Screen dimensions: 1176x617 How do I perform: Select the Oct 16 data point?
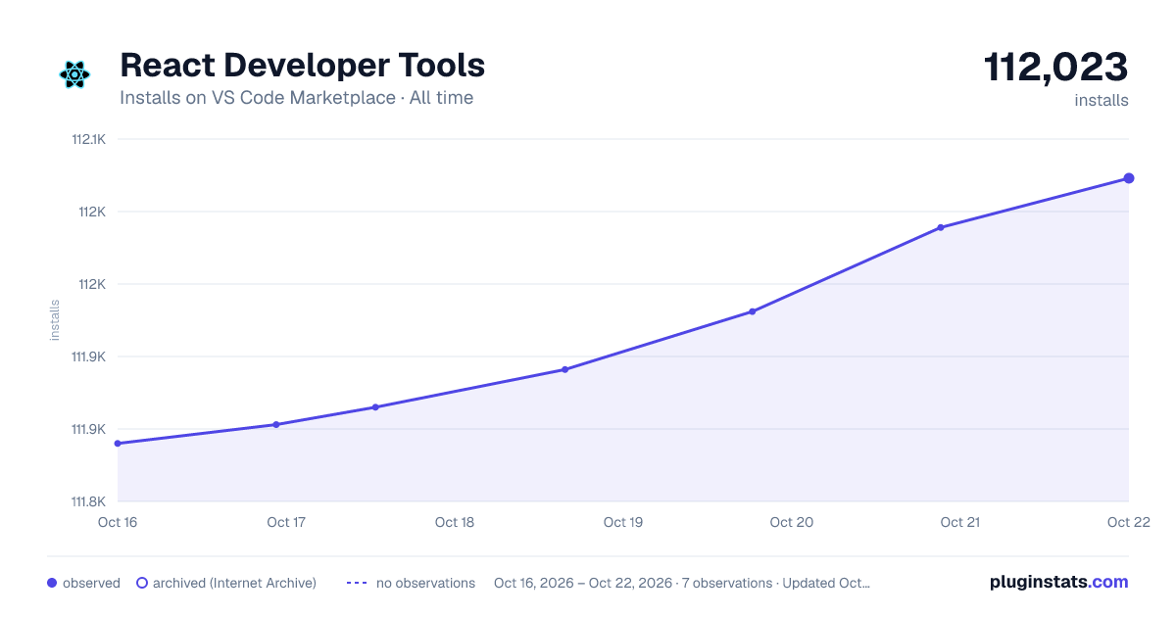(118, 444)
